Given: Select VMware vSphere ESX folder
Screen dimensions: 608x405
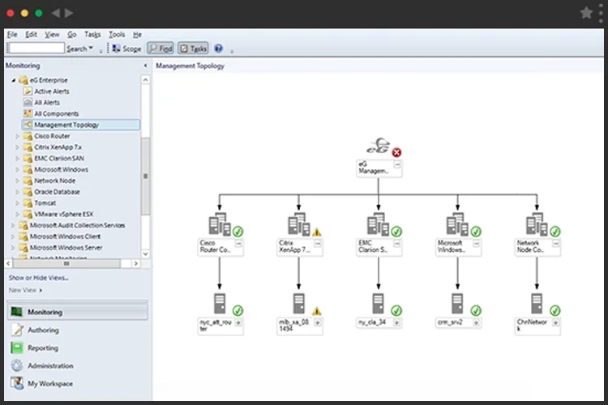Looking at the screenshot, I should click(x=63, y=214).
